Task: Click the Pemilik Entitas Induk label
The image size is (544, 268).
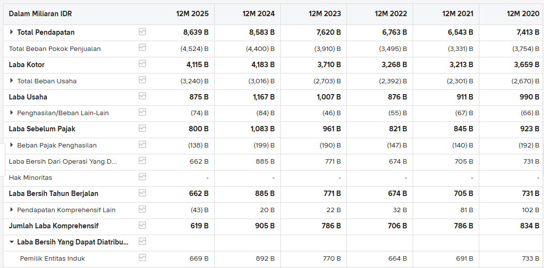Action: 52,259
